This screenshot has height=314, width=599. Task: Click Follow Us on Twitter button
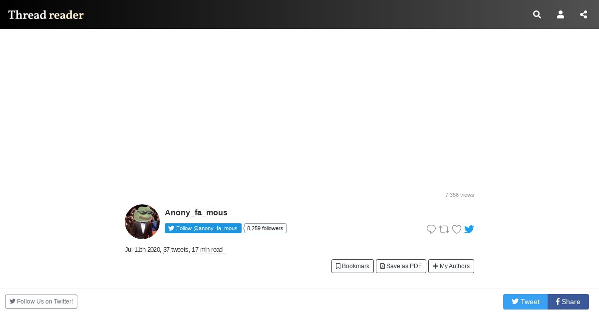pyautogui.click(x=41, y=302)
